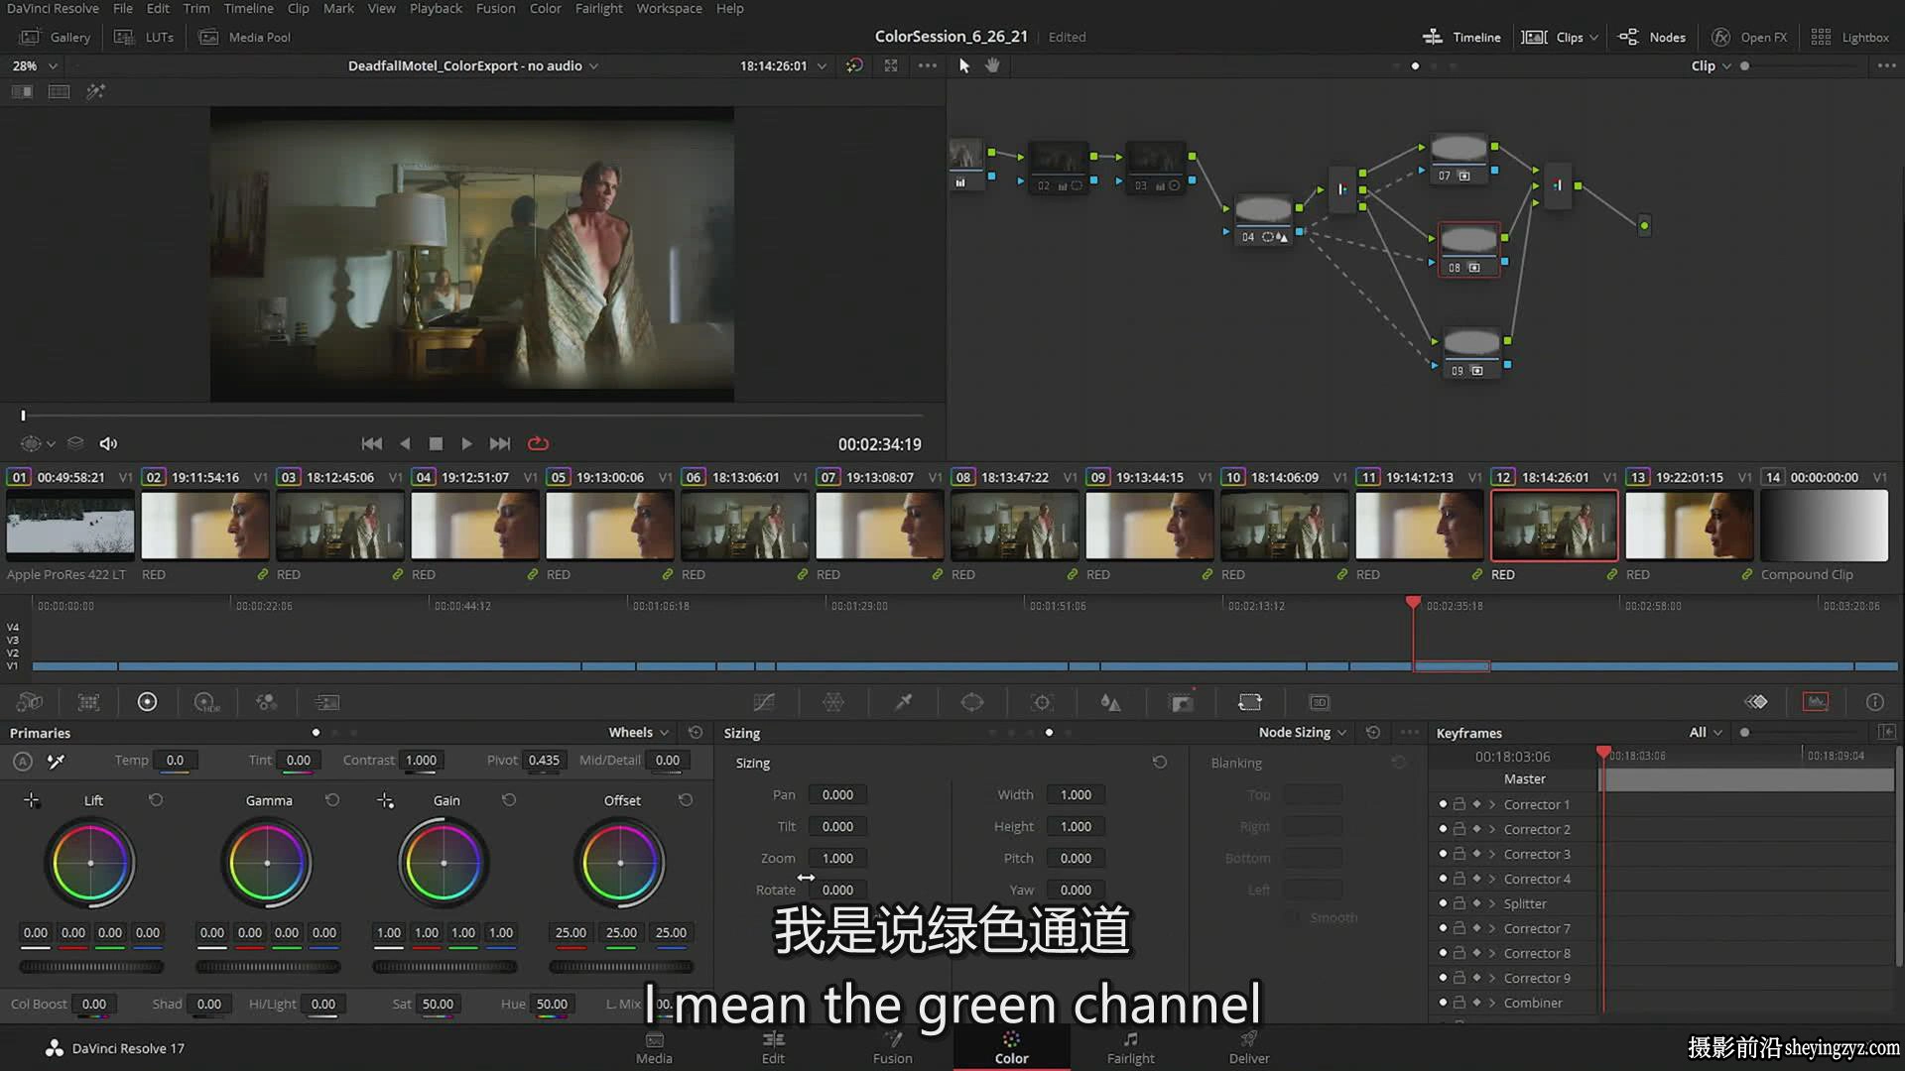Open the Blur palette
The width and height of the screenshot is (1905, 1071).
pyautogui.click(x=1111, y=702)
